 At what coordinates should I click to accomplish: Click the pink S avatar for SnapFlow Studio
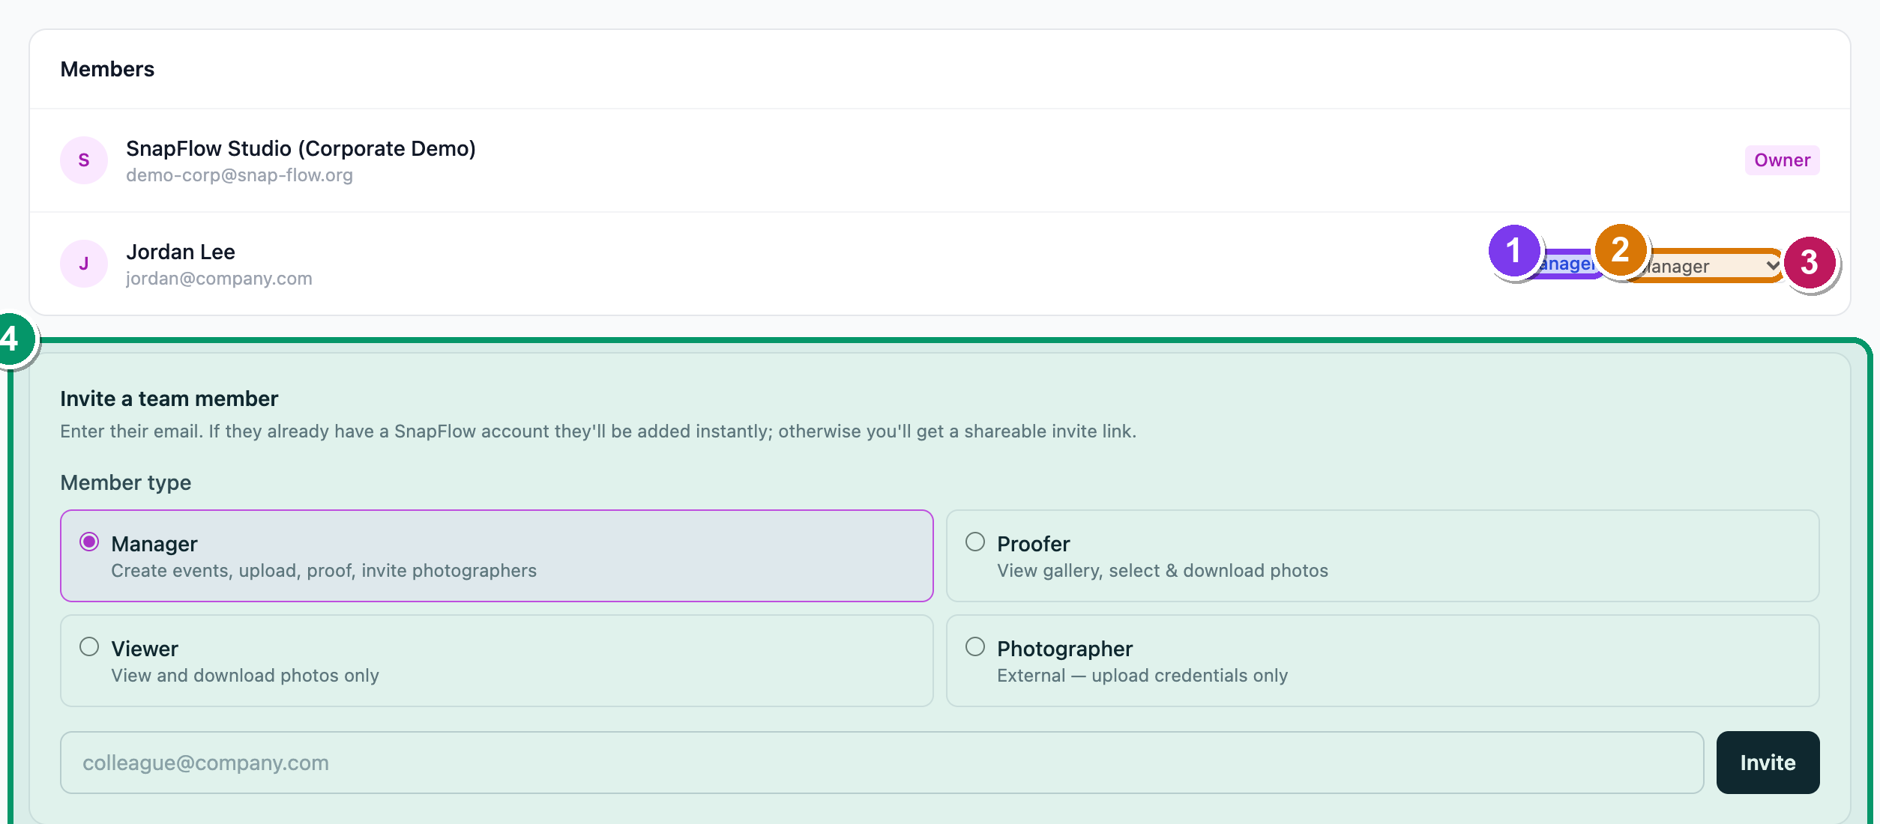coord(84,160)
